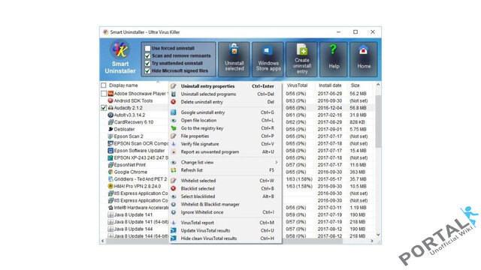Toggle Hide Microsoft signed files checkbox

(x=147, y=70)
